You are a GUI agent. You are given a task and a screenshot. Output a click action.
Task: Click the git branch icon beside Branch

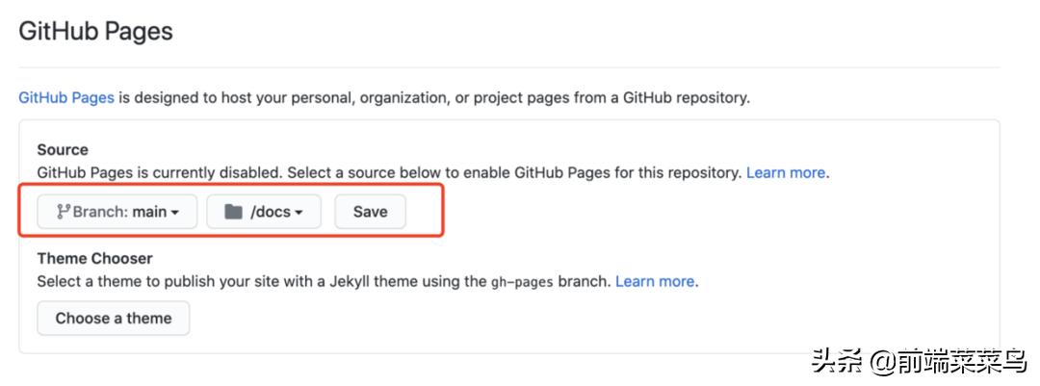(x=63, y=212)
